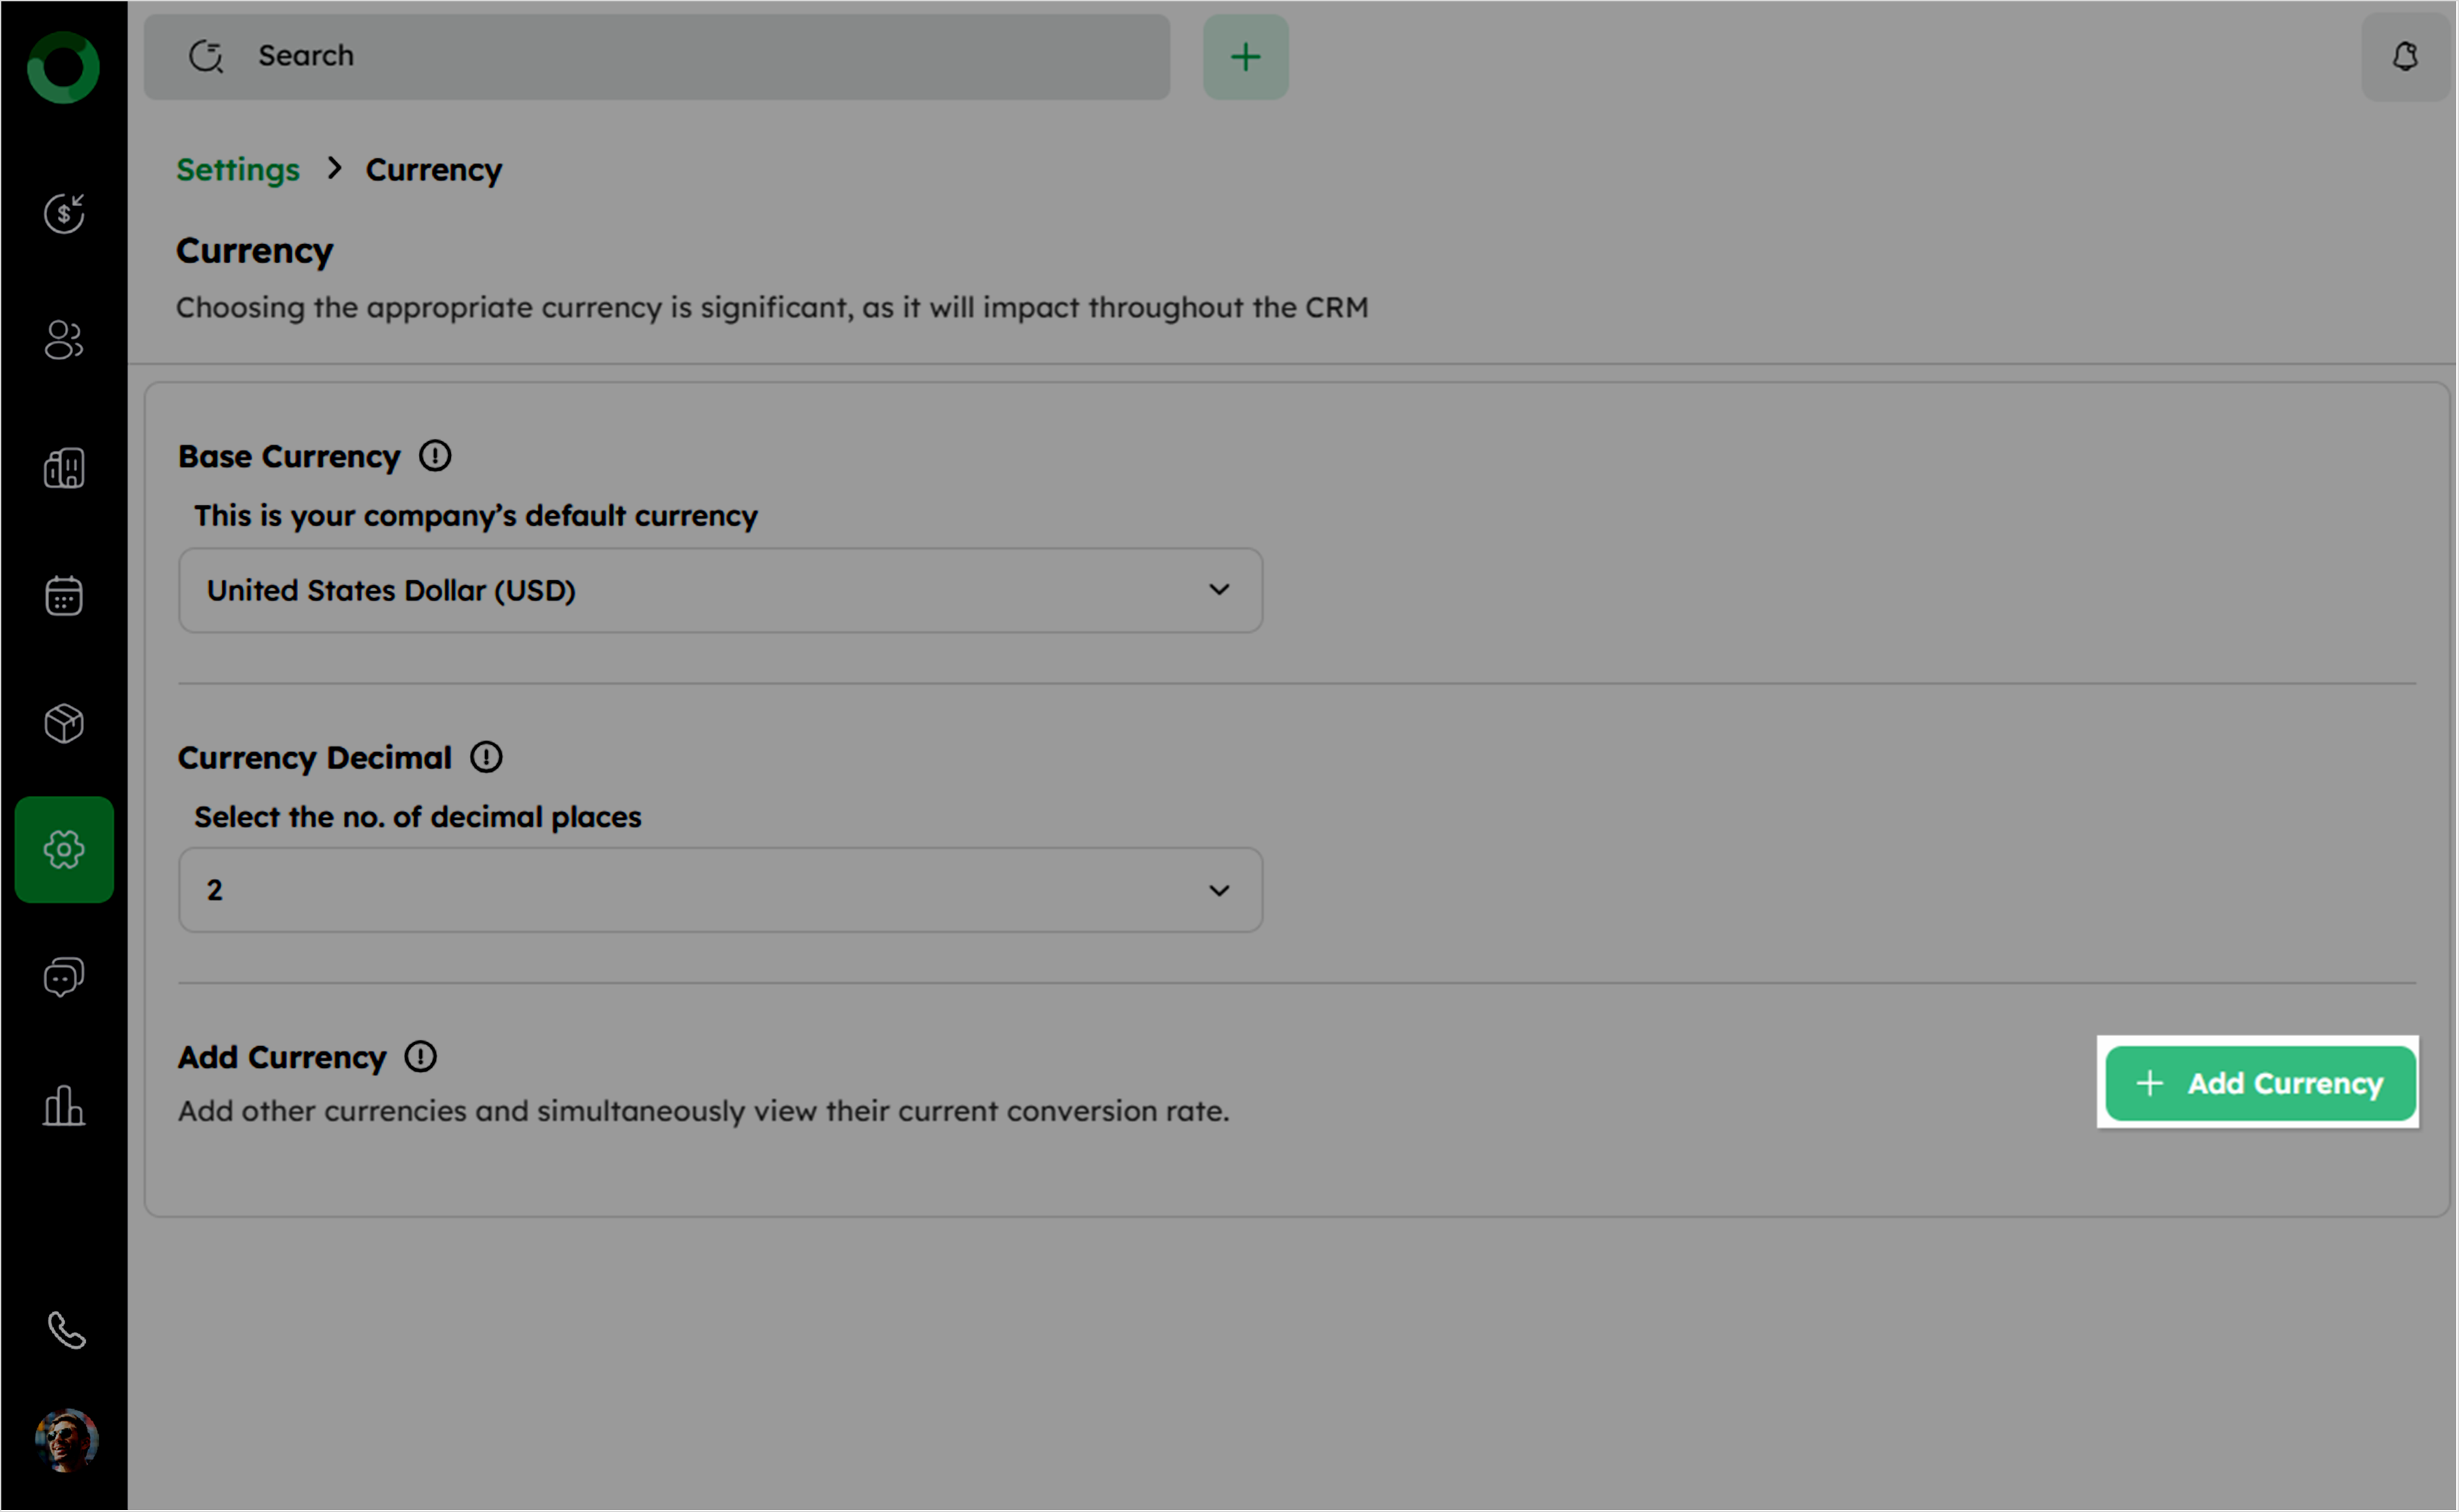2459x1512 pixels.
Task: Open the reports bar chart icon
Action: (x=64, y=1106)
